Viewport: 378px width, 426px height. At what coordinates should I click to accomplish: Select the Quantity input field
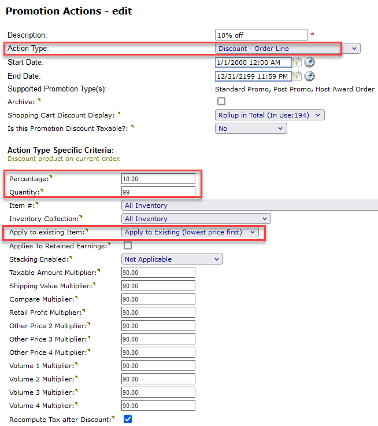pyautogui.click(x=158, y=192)
